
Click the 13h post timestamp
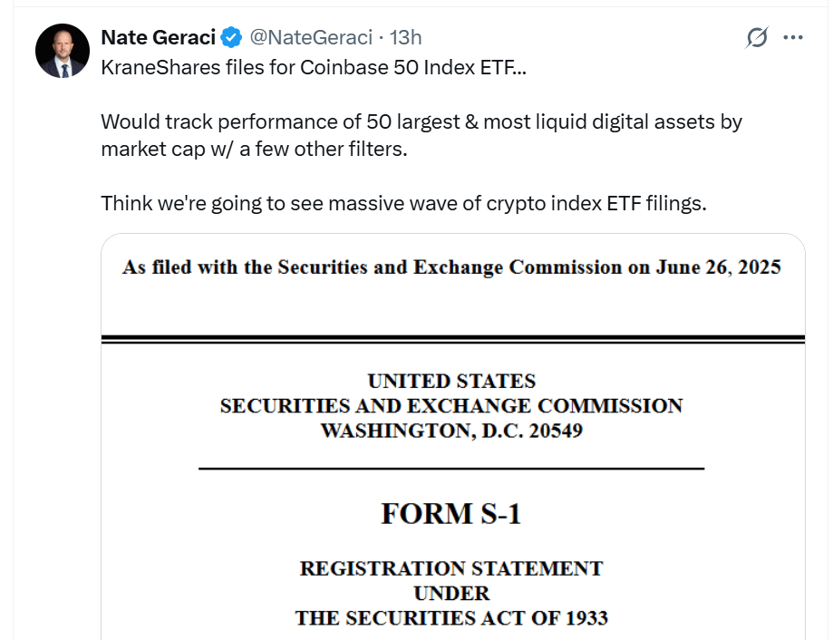pos(405,37)
